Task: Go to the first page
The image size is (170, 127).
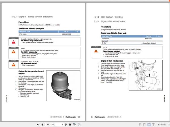Action: click(x=38, y=125)
